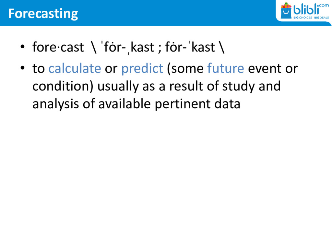Click the BIG CHOICES tagline

(x=302, y=18)
